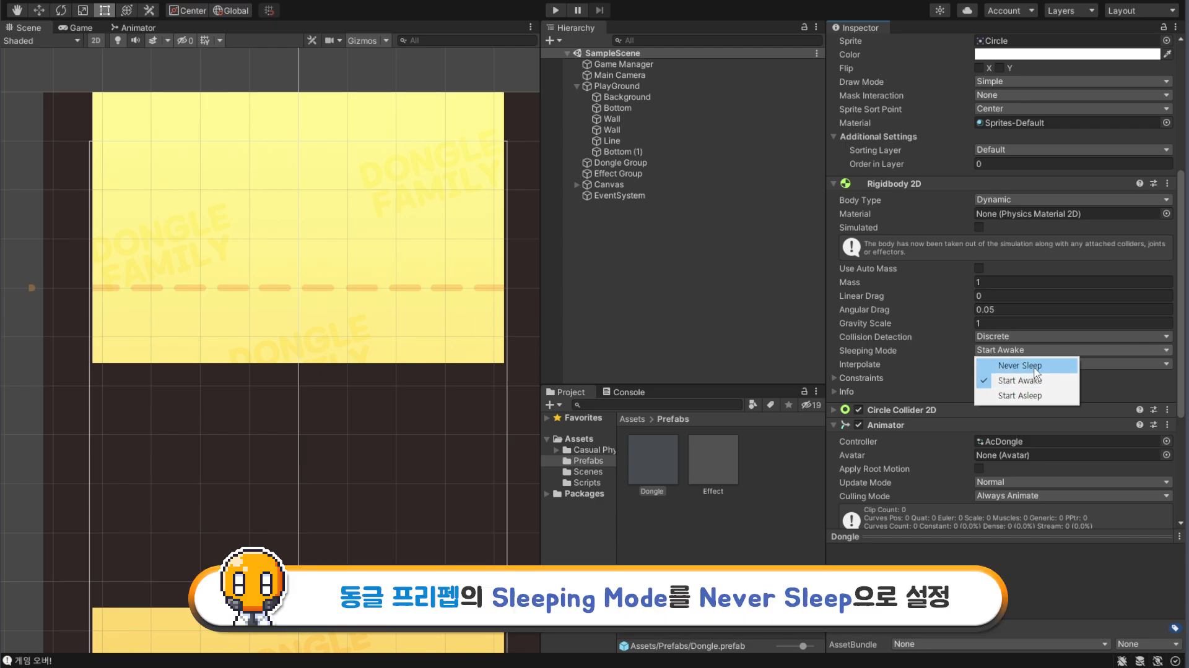Toggle 2D view mode
Viewport: 1189px width, 668px height.
(x=95, y=40)
